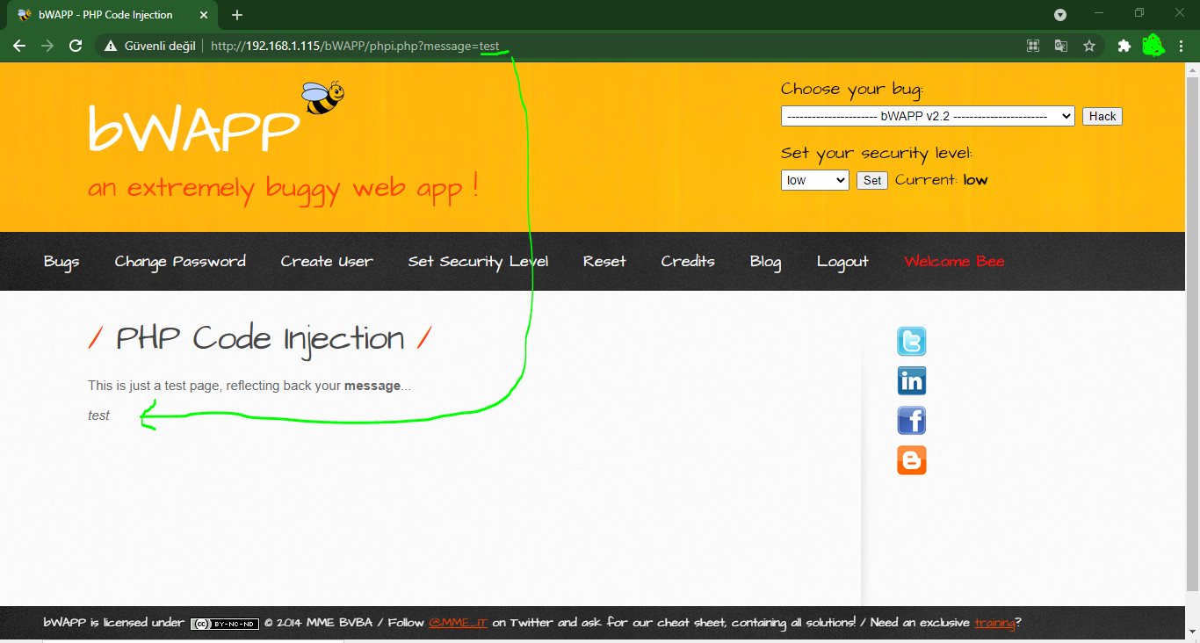Image resolution: width=1200 pixels, height=643 pixels.
Task: Click the 'Güvenli değil' security label
Action: pyautogui.click(x=160, y=46)
